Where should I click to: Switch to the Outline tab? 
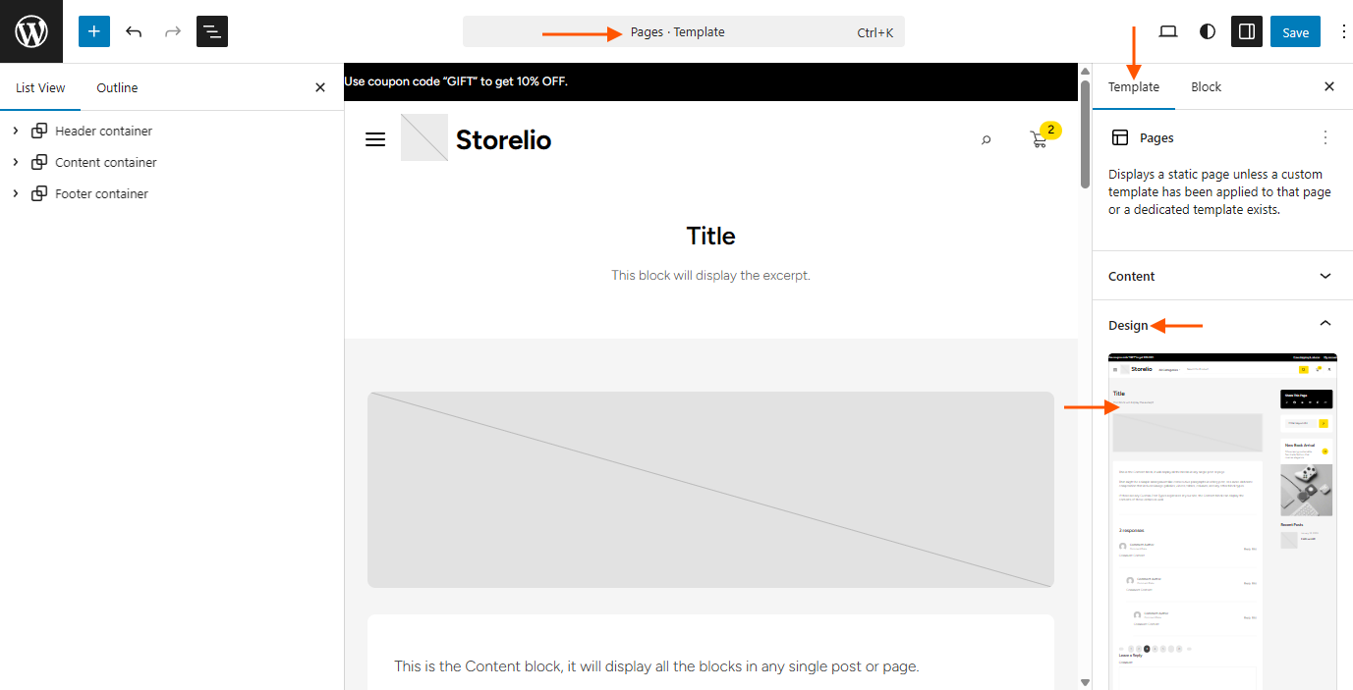pyautogui.click(x=117, y=87)
